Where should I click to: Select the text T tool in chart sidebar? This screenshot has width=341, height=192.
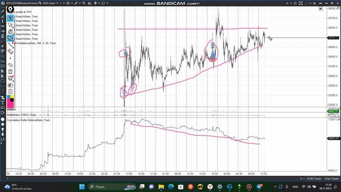[3, 102]
